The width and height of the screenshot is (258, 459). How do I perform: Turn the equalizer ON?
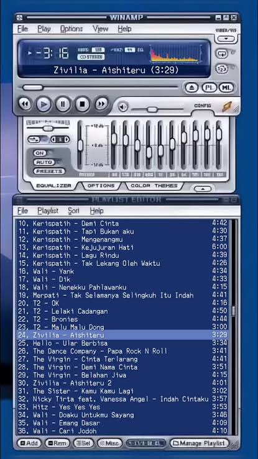point(40,153)
